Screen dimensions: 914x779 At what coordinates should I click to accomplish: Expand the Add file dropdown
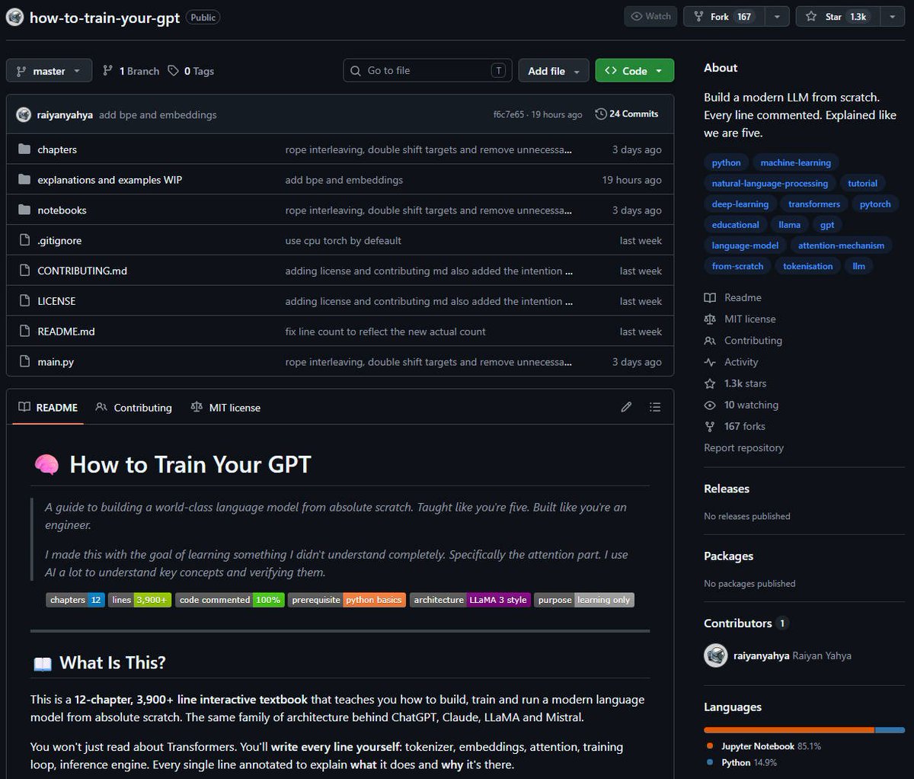click(554, 71)
